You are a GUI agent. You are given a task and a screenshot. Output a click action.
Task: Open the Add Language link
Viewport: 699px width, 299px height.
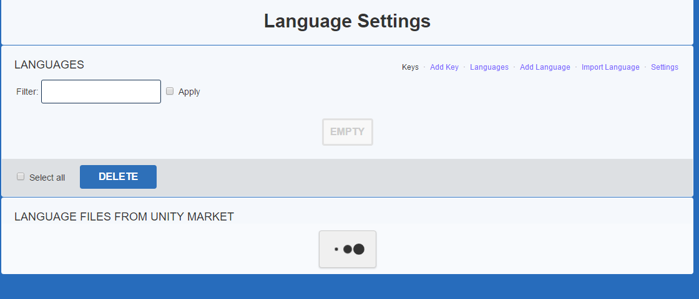point(545,67)
